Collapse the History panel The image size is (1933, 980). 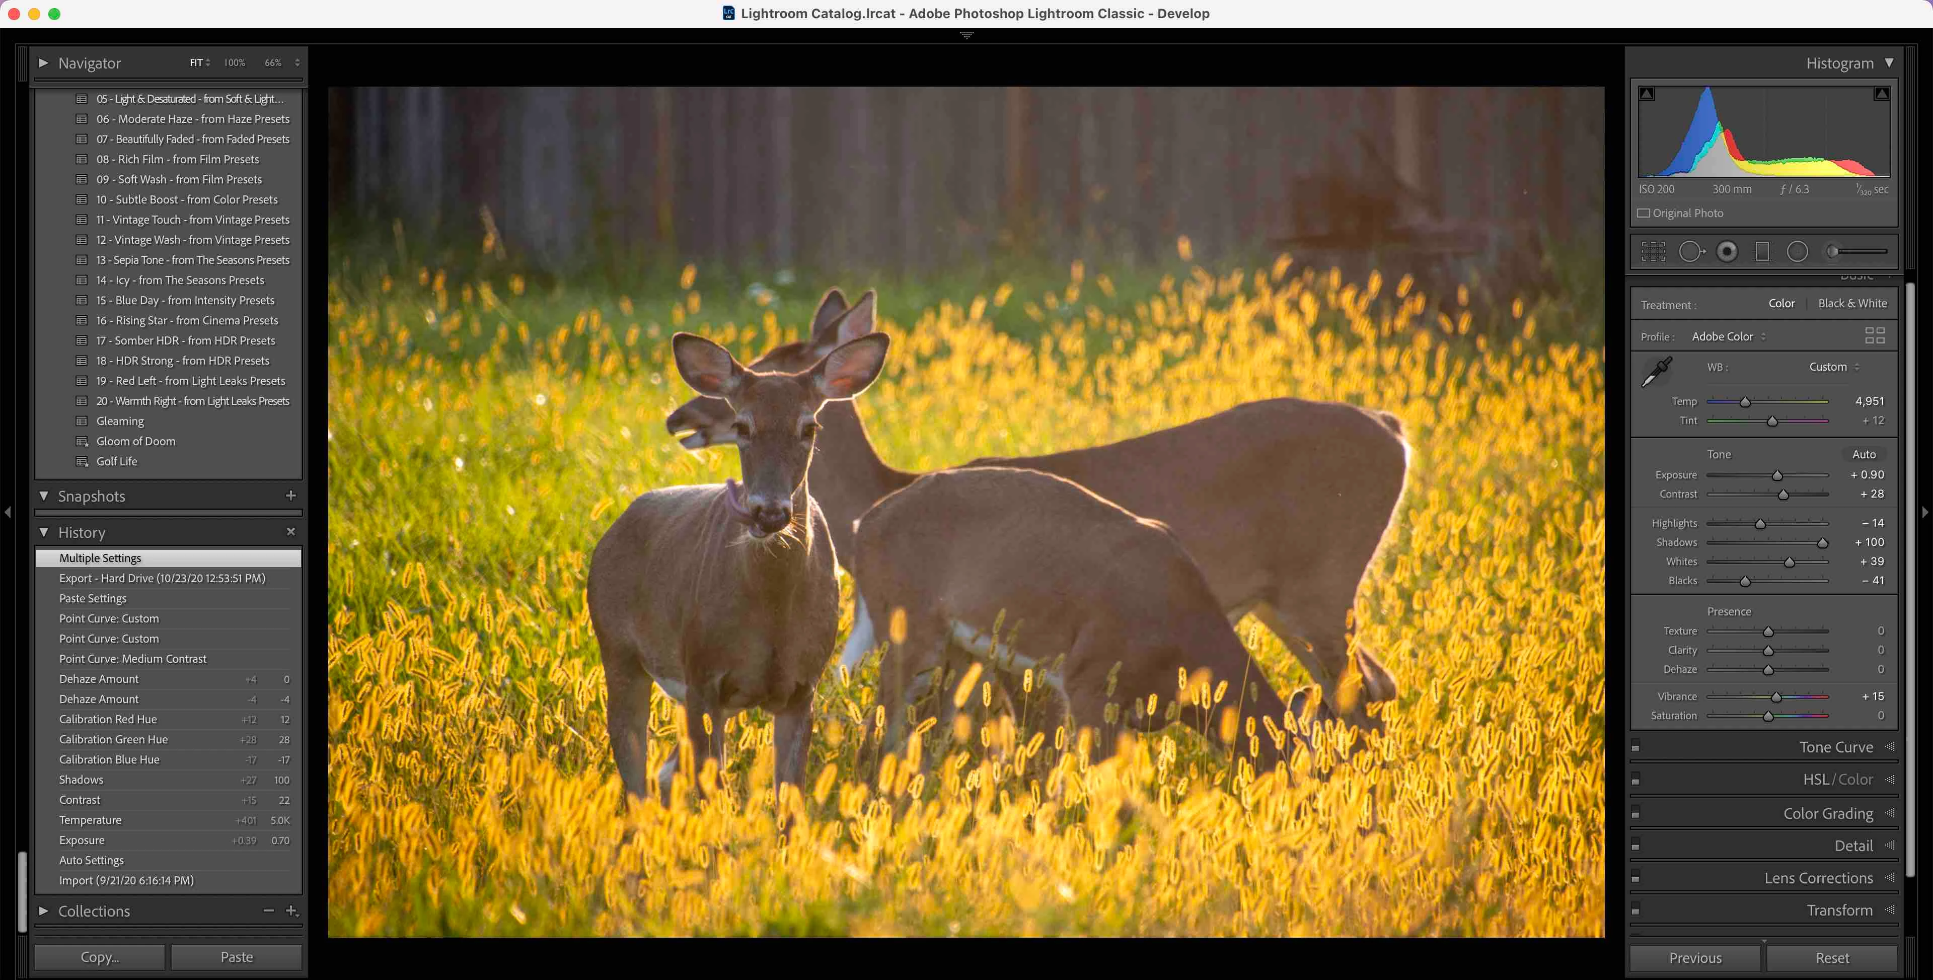tap(43, 532)
